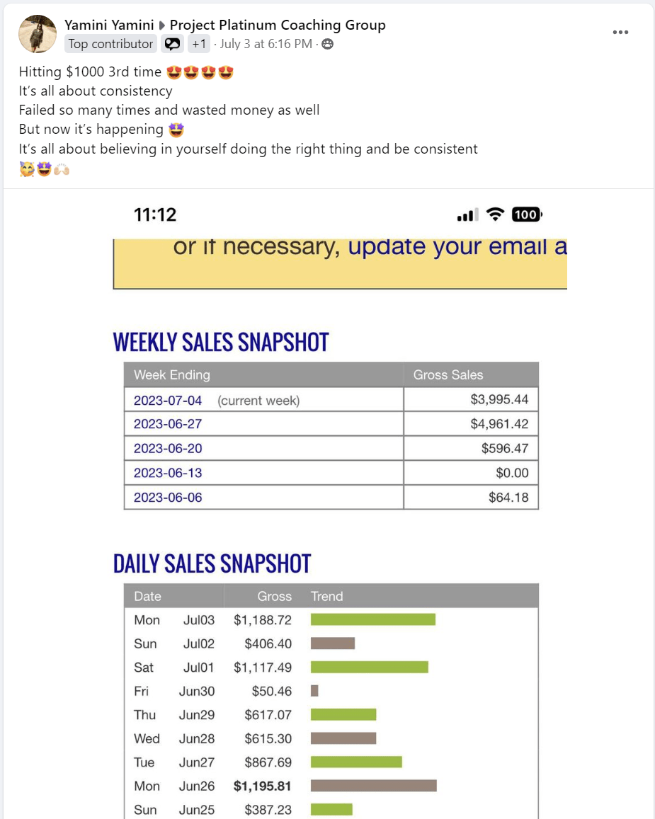Open week ending 2023-06-13 sales link

168,473
